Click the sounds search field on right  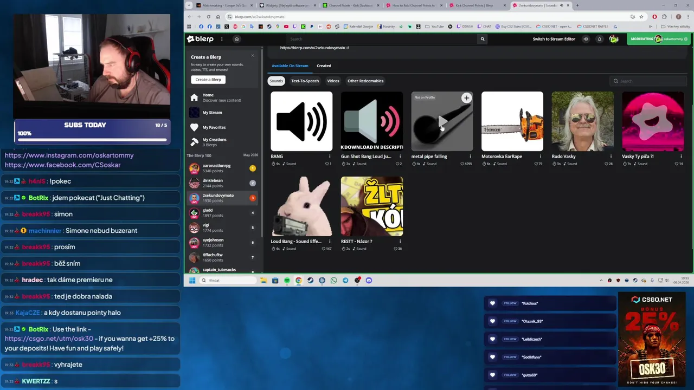pyautogui.click(x=648, y=81)
